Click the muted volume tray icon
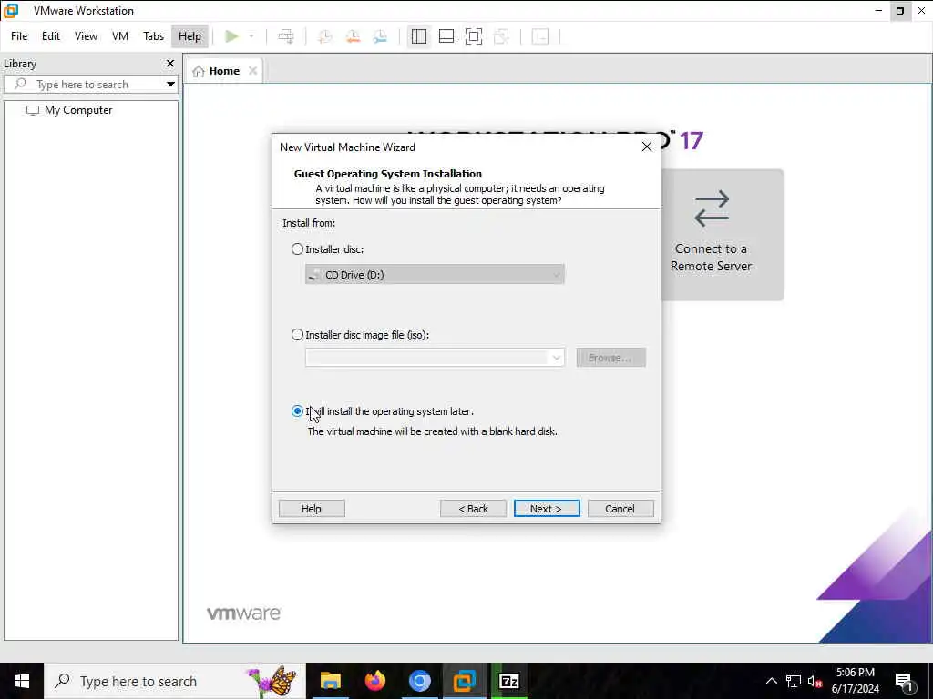Screen dimensions: 933x699 coord(815,681)
